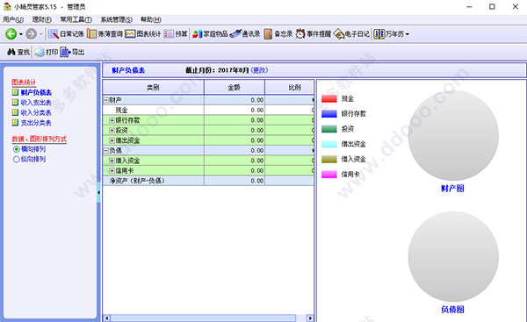Open the 用户(U) menu
The height and width of the screenshot is (322, 527).
(x=13, y=19)
